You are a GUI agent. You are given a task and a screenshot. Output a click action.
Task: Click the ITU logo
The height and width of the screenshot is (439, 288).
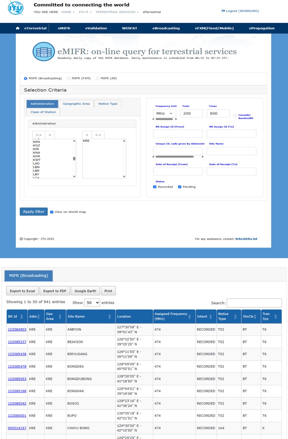tap(15, 8)
